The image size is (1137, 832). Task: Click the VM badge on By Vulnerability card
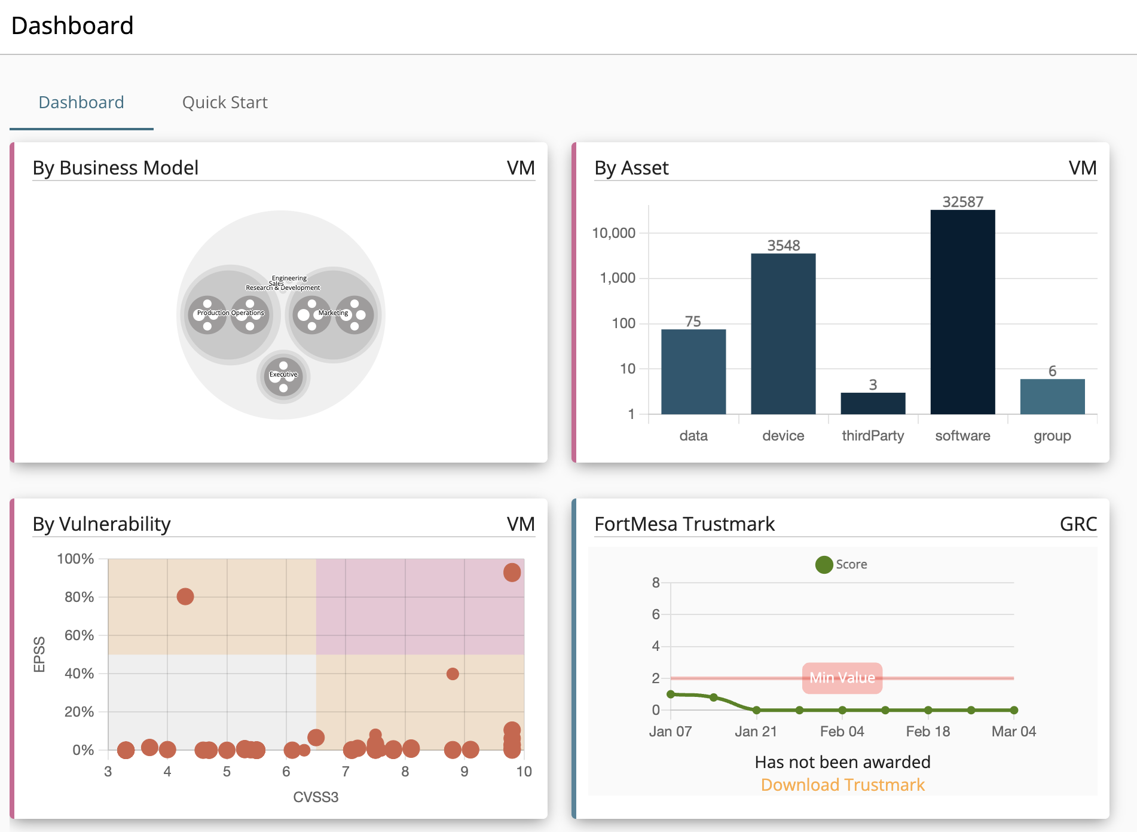520,524
